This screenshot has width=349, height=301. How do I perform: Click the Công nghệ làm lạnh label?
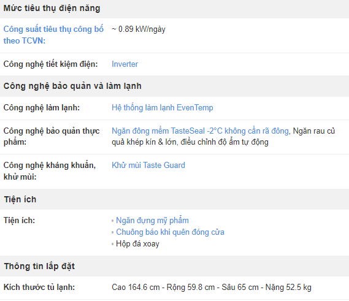41,108
